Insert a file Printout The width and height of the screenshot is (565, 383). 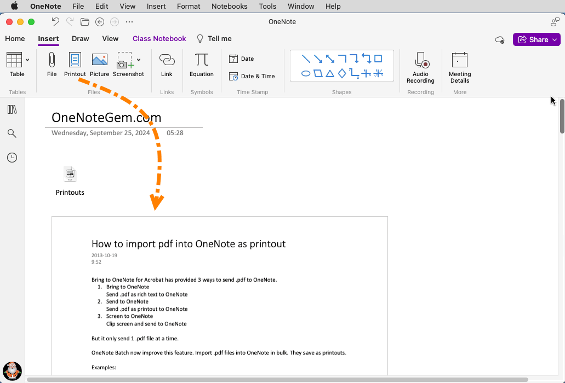click(75, 65)
